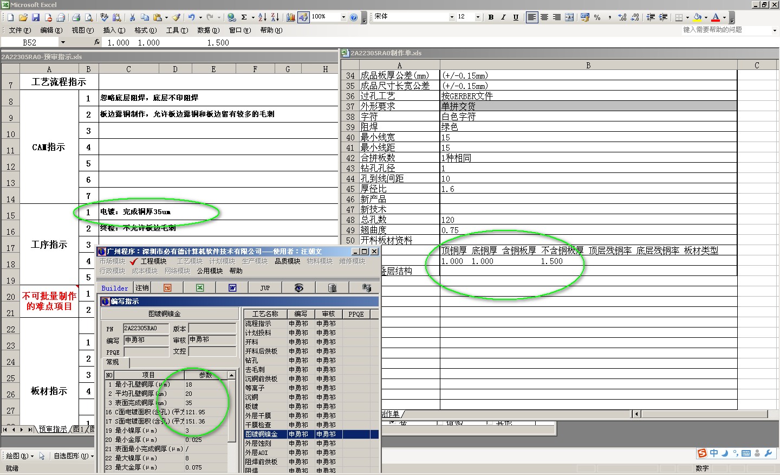The width and height of the screenshot is (780, 475).
Task: Toggle Center alignment
Action: pos(544,17)
